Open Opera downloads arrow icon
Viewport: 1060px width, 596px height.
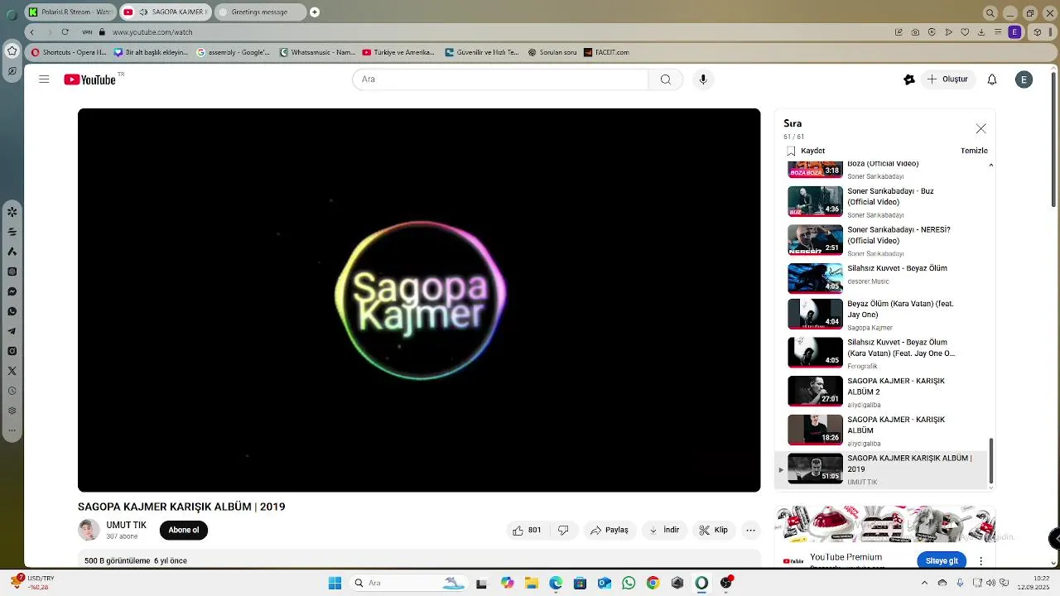(981, 32)
